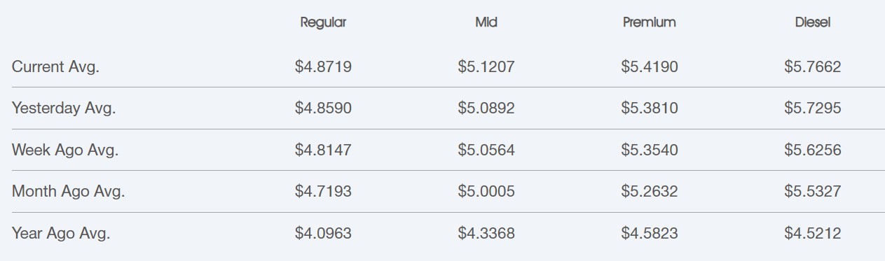Screen dimensions: 885x261
Task: Click month ago regular price $4.7193
Action: coord(323,191)
